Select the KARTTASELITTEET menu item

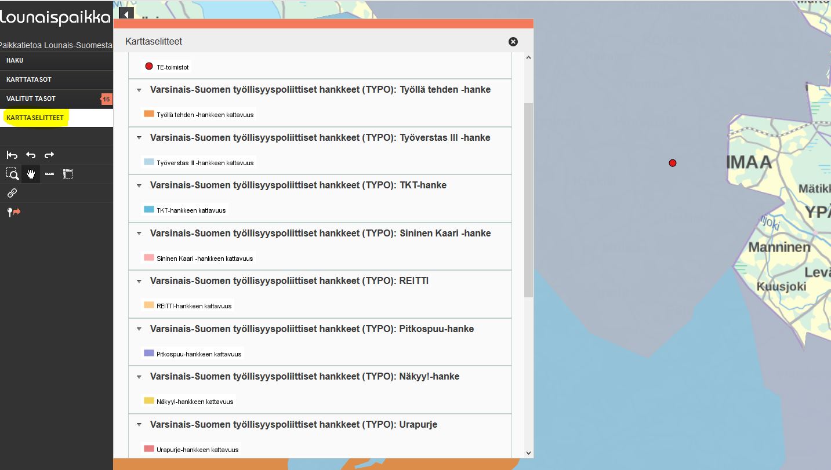pyautogui.click(x=56, y=118)
